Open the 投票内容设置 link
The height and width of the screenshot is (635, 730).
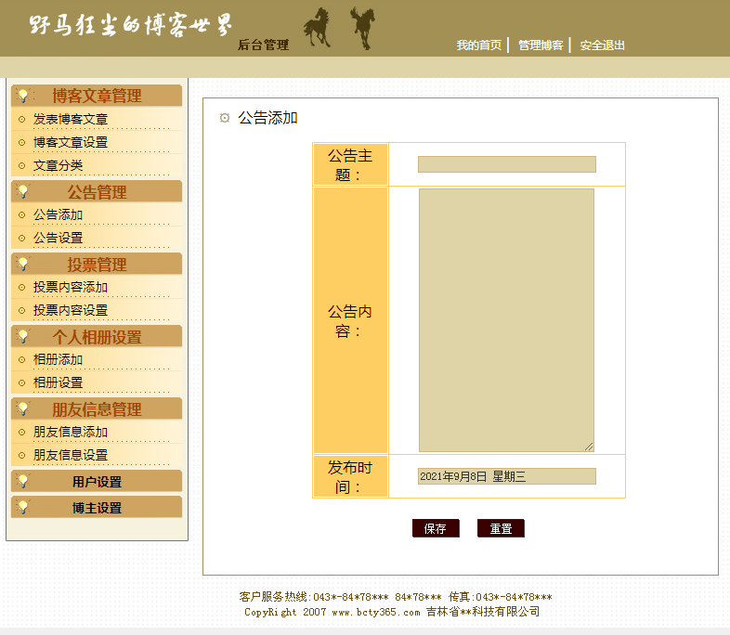tap(71, 310)
